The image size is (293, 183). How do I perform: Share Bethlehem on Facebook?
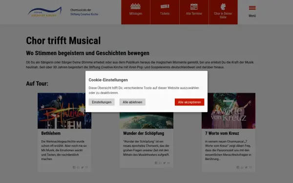coord(74,167)
